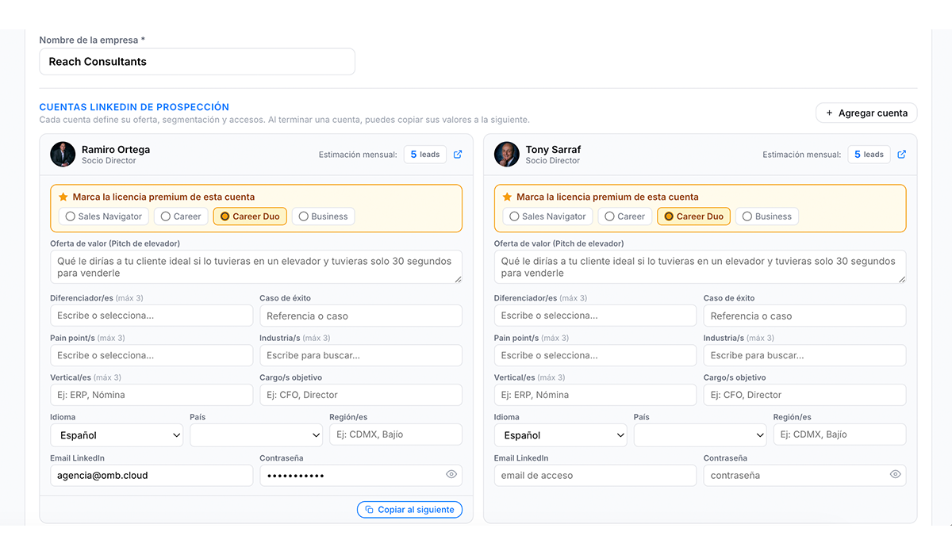
Task: Click the name Ramiro Ortega
Action: (x=116, y=149)
